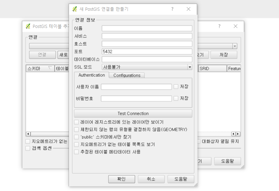Click the 연결 button in background dialog
The height and width of the screenshot is (191, 279).
coord(42,55)
